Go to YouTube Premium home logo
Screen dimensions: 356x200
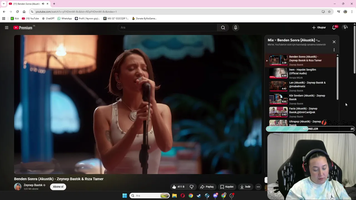23,27
